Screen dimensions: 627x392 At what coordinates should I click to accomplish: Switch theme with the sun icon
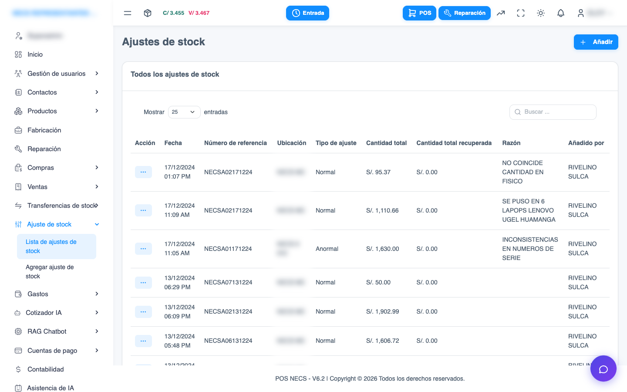[541, 13]
